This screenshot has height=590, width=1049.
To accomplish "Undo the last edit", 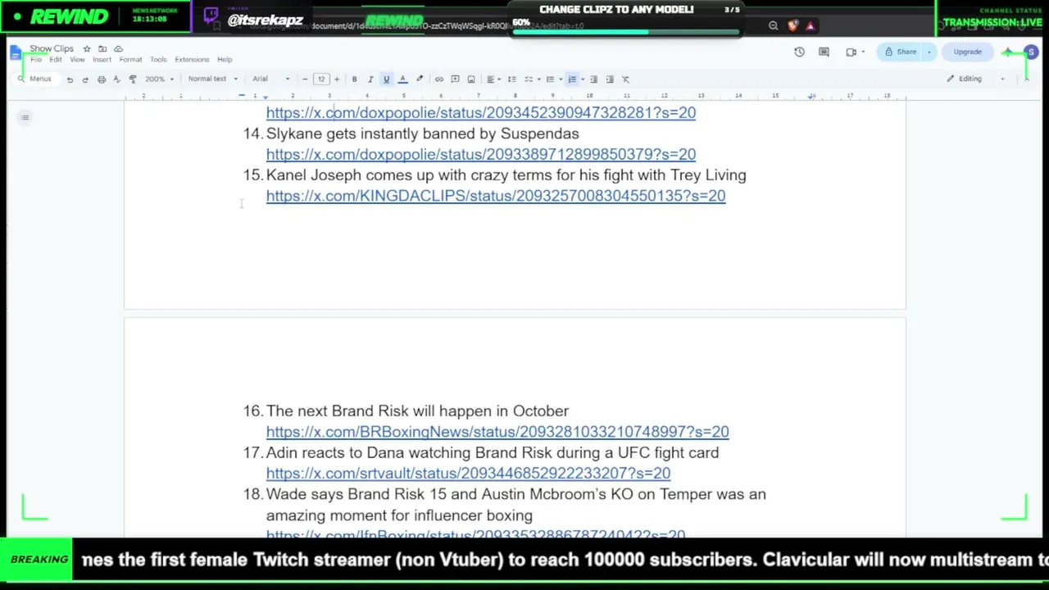I will [x=70, y=79].
